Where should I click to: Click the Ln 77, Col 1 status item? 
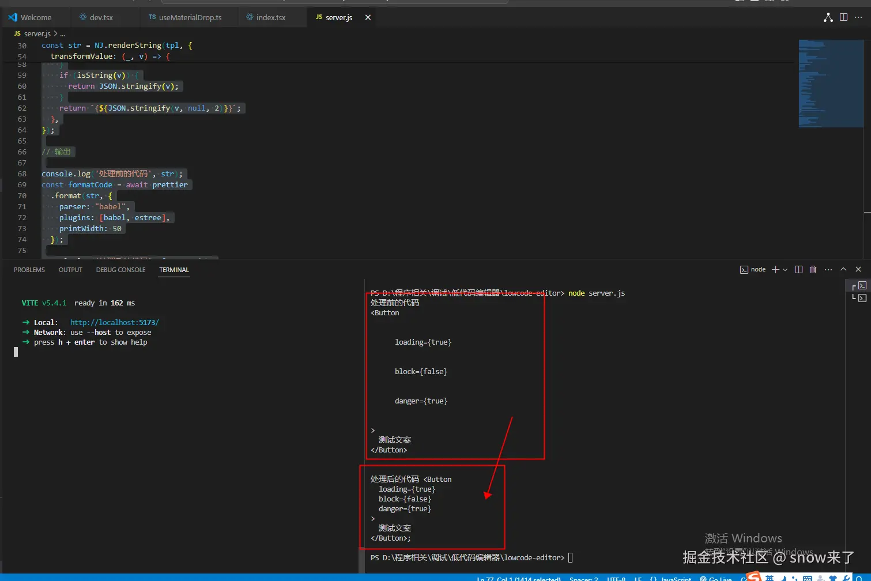[518, 579]
